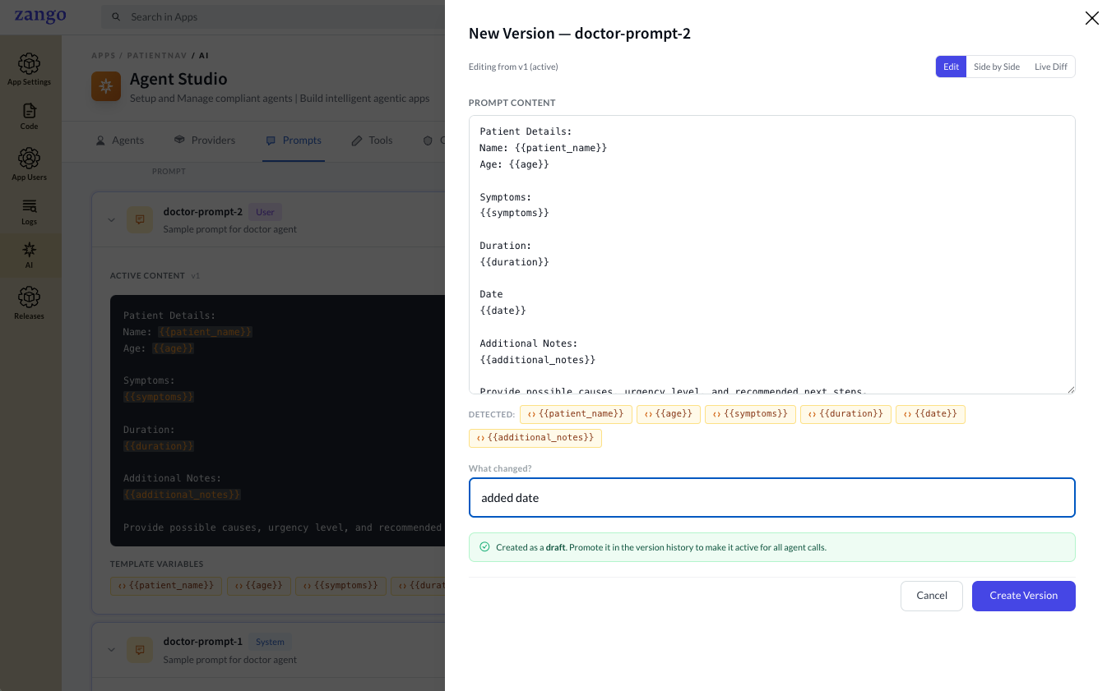Click the zango logo
The width and height of the screenshot is (1107, 691).
[x=40, y=16]
